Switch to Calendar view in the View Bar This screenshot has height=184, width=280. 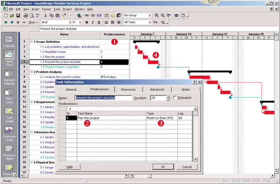(x=9, y=41)
